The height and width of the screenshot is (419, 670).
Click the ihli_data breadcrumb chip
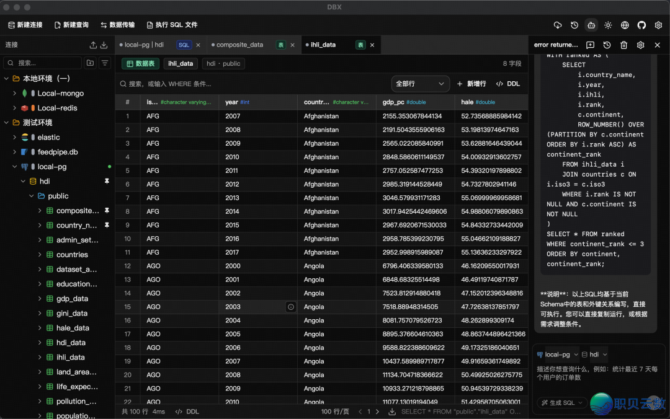[x=181, y=64]
